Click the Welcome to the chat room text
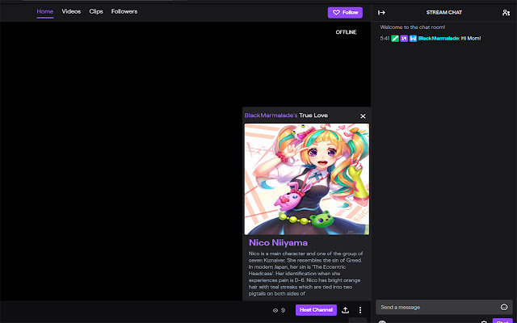Viewport: 517px width, 323px height. click(x=413, y=27)
